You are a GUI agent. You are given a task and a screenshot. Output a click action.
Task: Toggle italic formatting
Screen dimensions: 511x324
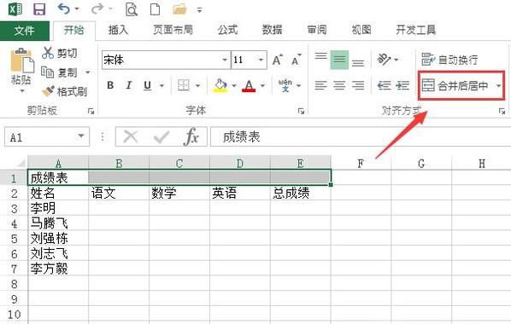(x=129, y=85)
